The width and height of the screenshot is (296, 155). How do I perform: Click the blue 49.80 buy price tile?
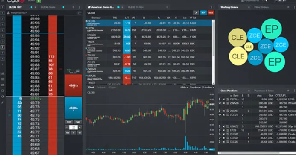click(x=73, y=108)
